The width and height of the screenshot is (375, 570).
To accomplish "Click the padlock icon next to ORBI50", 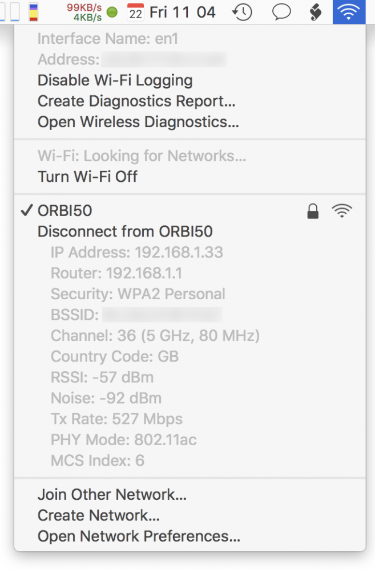I will pos(313,210).
